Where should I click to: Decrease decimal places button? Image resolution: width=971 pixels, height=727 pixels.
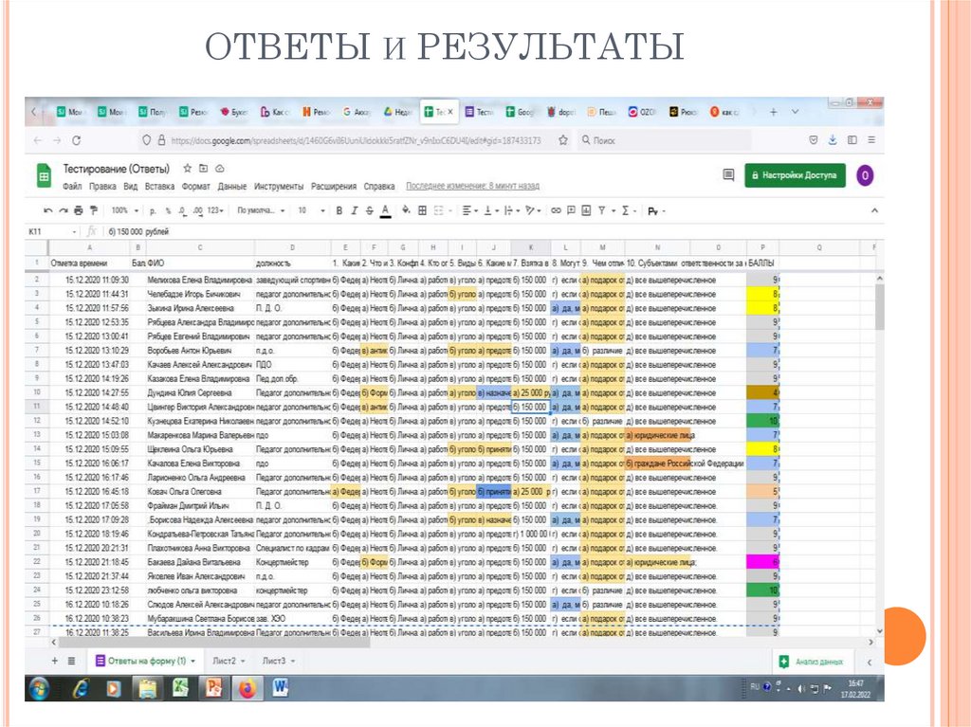point(182,211)
